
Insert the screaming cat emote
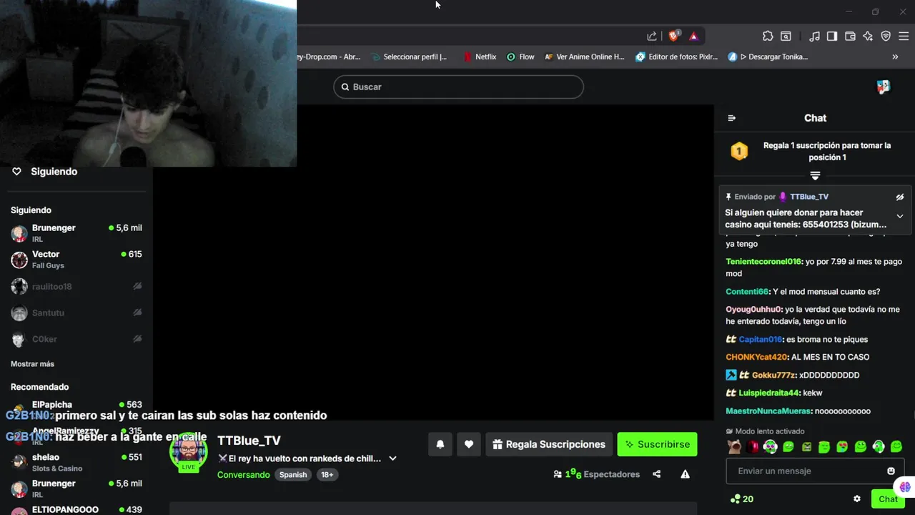tap(734, 446)
